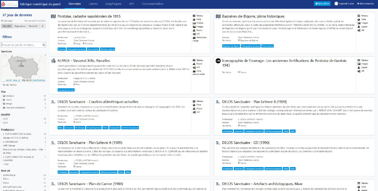The height and width of the screenshot is (191, 378).
Task: Sort datasets De A à Z
Action: click(x=33, y=26)
